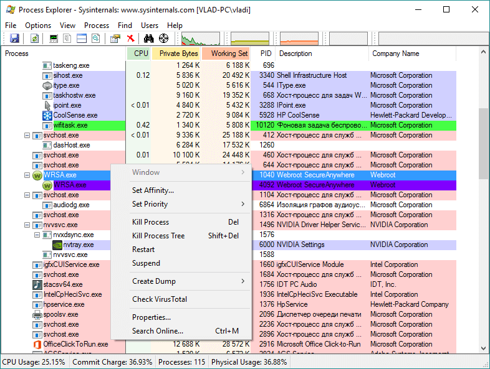
Task: Open the Process menu
Action: click(x=97, y=26)
